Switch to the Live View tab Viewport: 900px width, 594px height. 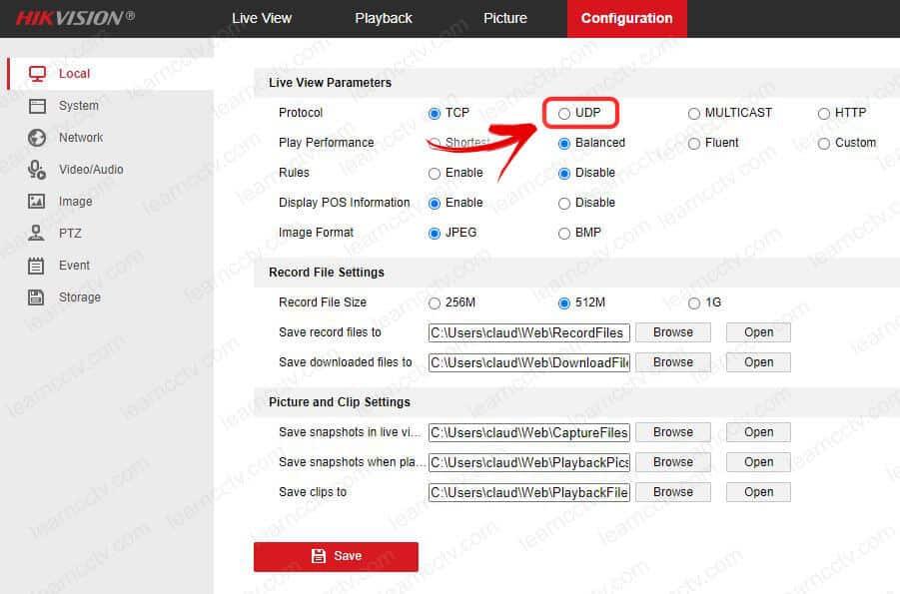(x=262, y=18)
